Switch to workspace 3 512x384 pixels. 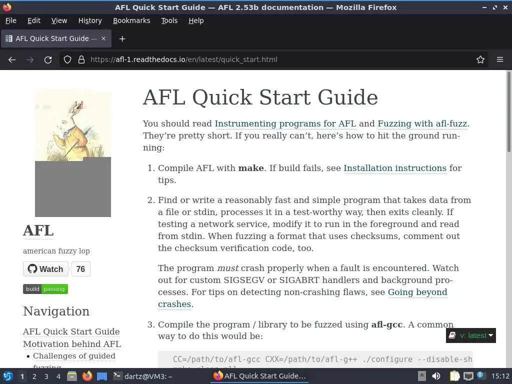tap(46, 376)
